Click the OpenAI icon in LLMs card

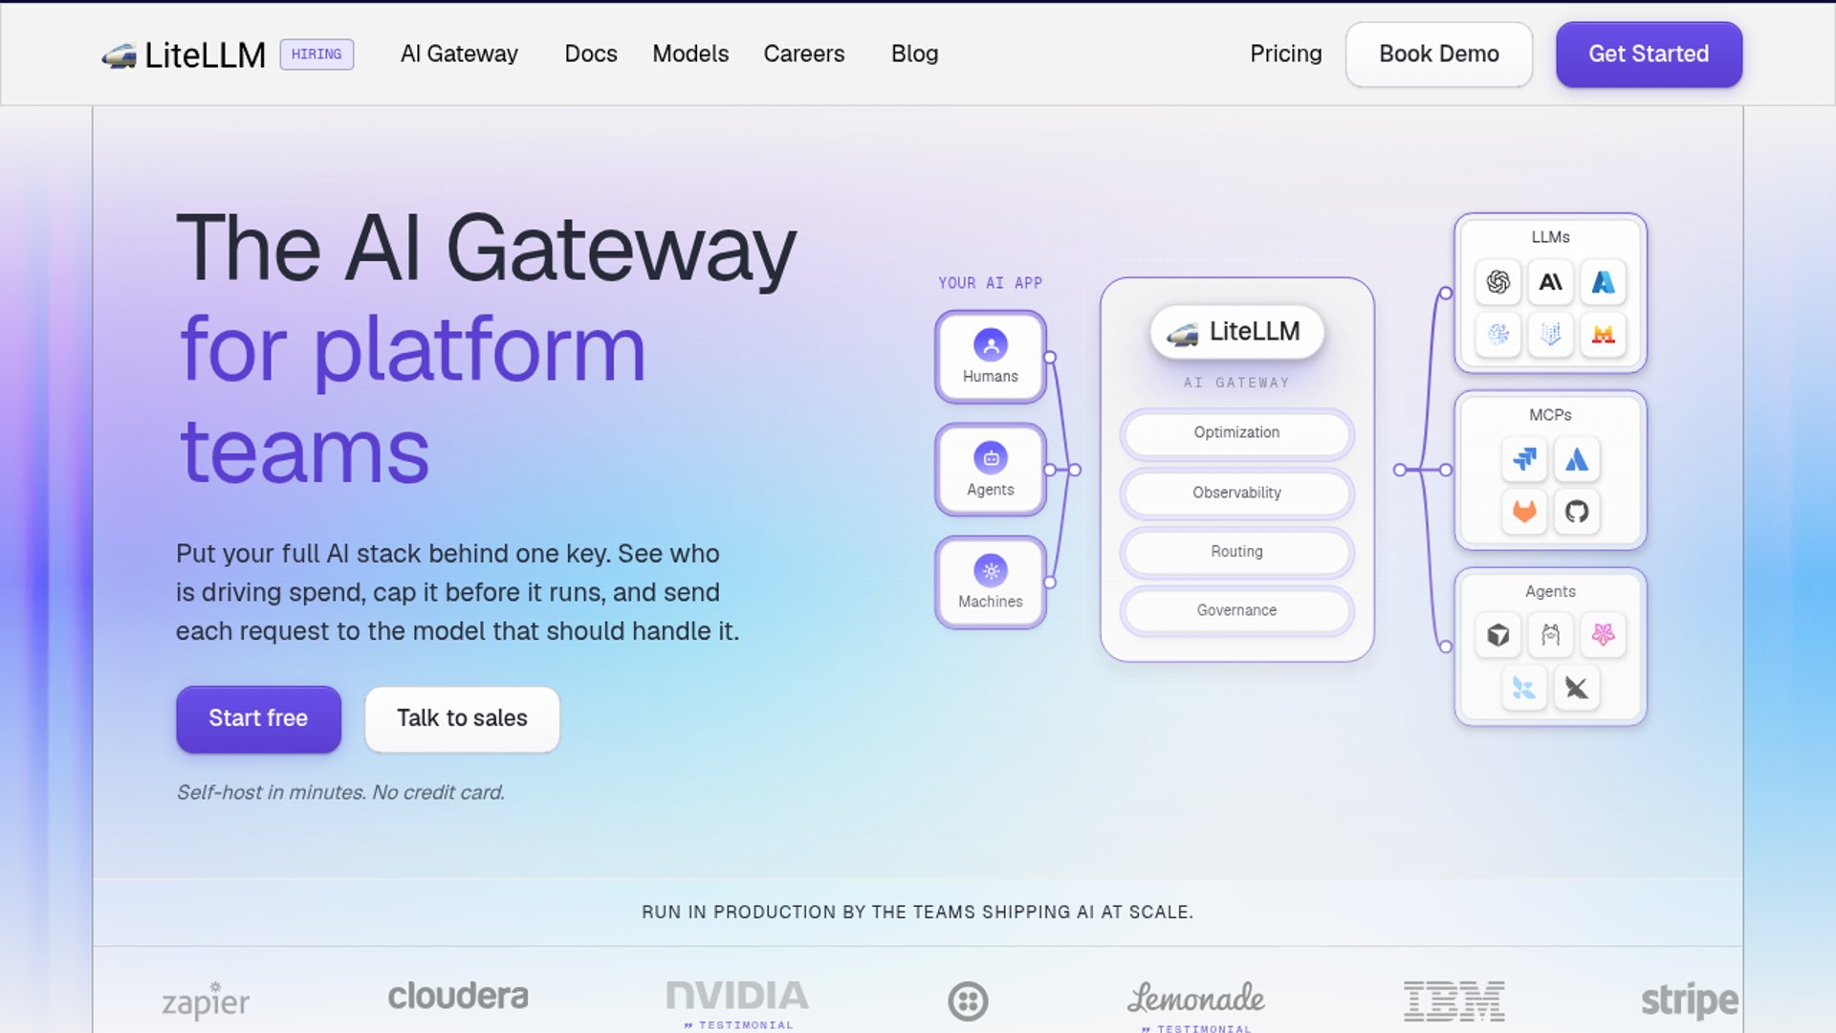pos(1497,282)
